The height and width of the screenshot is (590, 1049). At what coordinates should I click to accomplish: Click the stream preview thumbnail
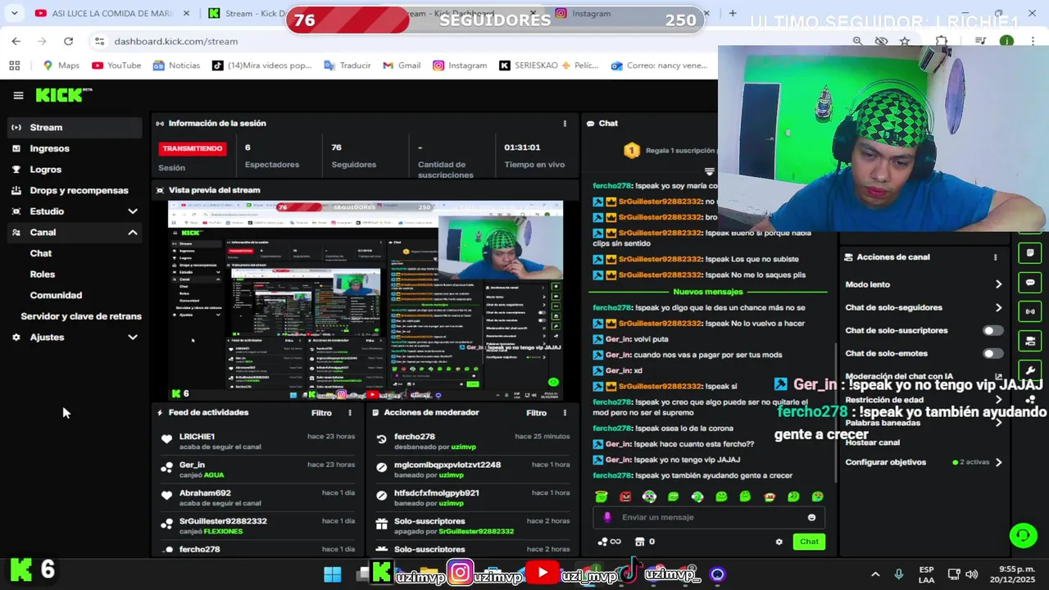[x=366, y=301]
